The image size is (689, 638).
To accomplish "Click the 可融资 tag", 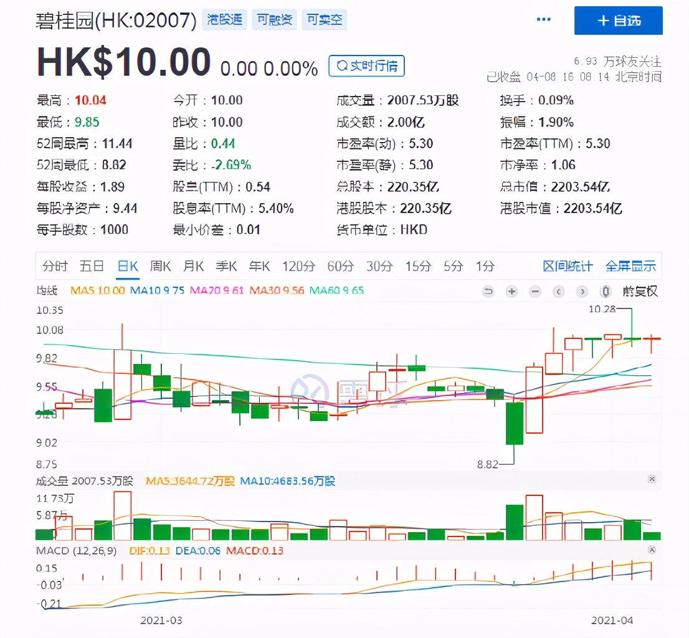I will click(x=274, y=19).
